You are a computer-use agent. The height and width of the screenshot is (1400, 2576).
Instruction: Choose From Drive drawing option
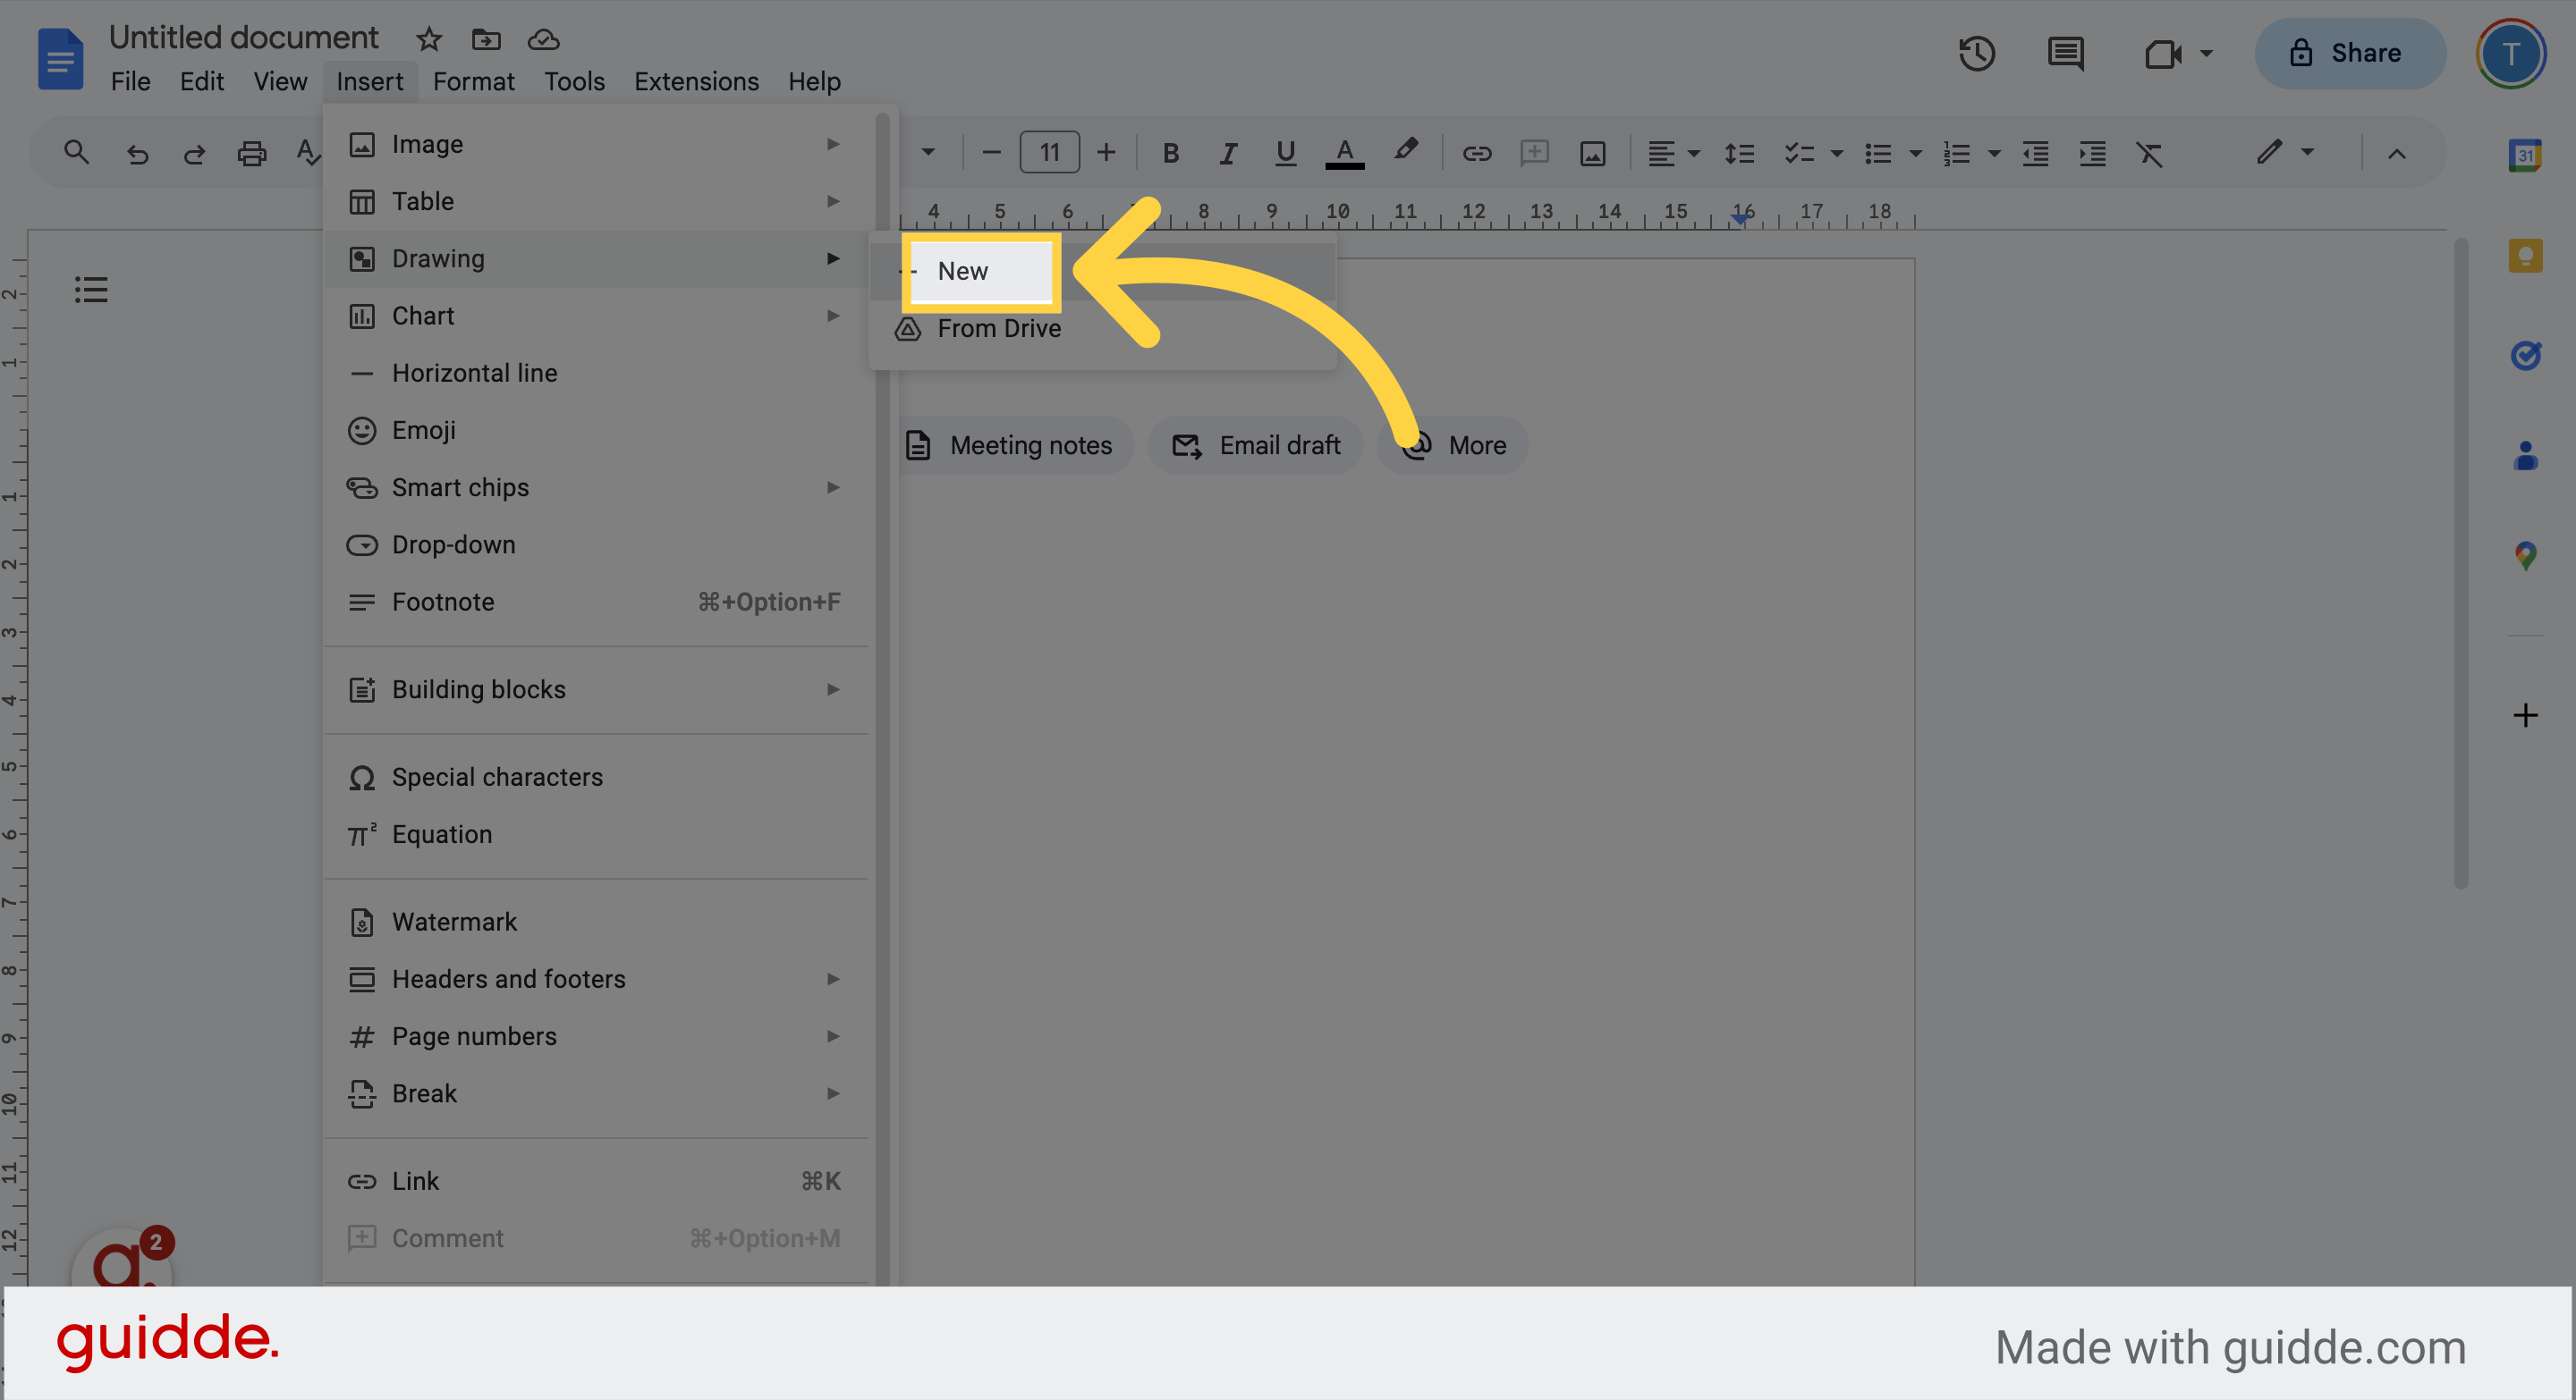[x=1103, y=328]
